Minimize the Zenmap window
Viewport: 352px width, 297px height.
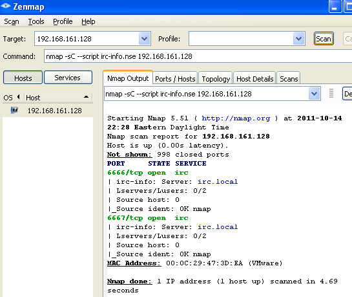[x=335, y=6]
